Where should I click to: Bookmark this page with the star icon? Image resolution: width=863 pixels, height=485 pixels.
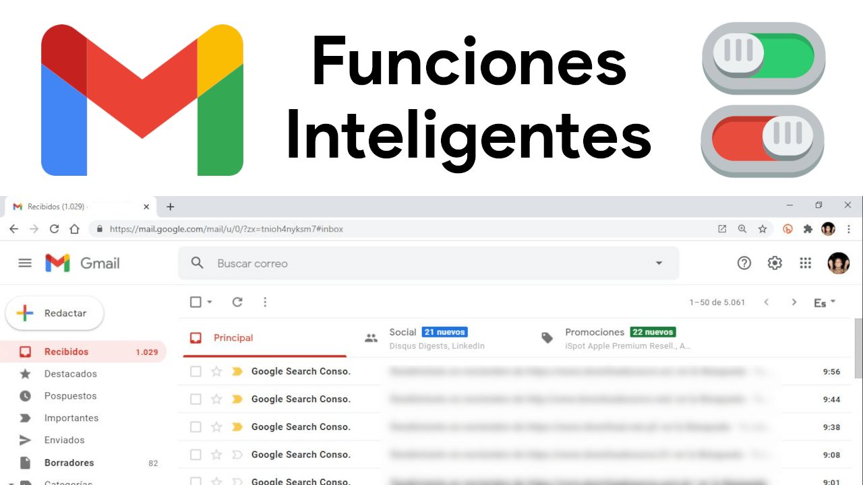click(x=763, y=229)
